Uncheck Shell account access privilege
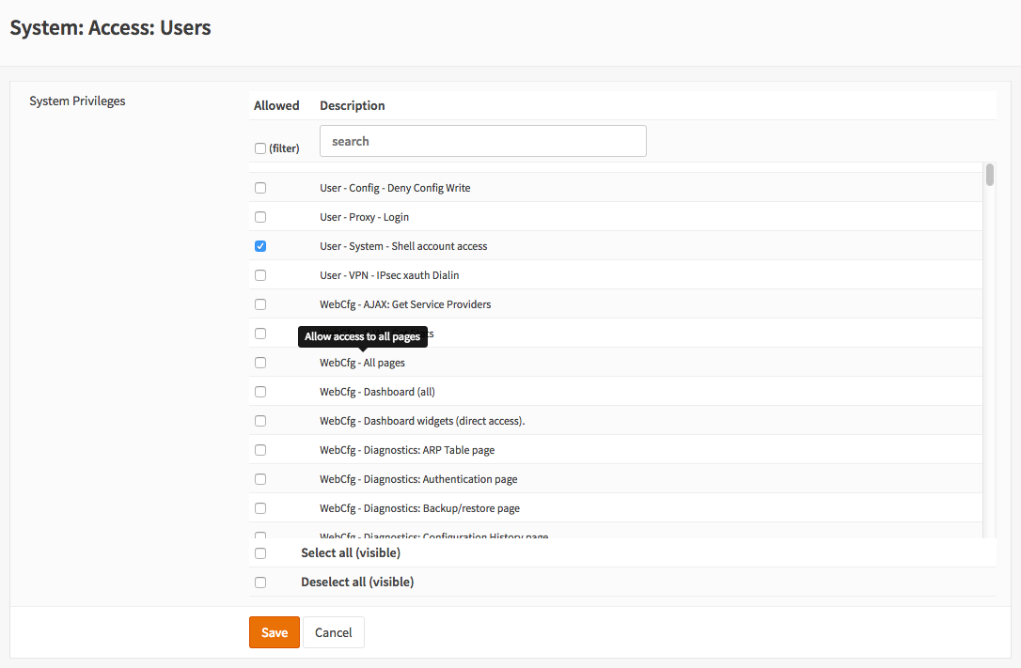The image size is (1021, 668). 260,246
